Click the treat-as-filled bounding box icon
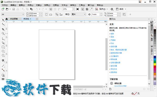This screenshot has height=97, width=157. click(124, 14)
